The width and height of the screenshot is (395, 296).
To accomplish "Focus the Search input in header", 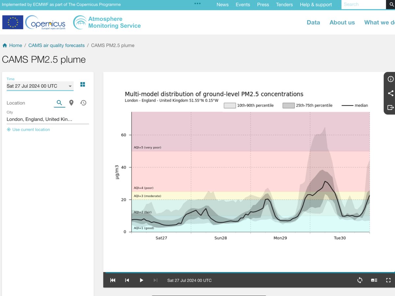I will point(363,5).
